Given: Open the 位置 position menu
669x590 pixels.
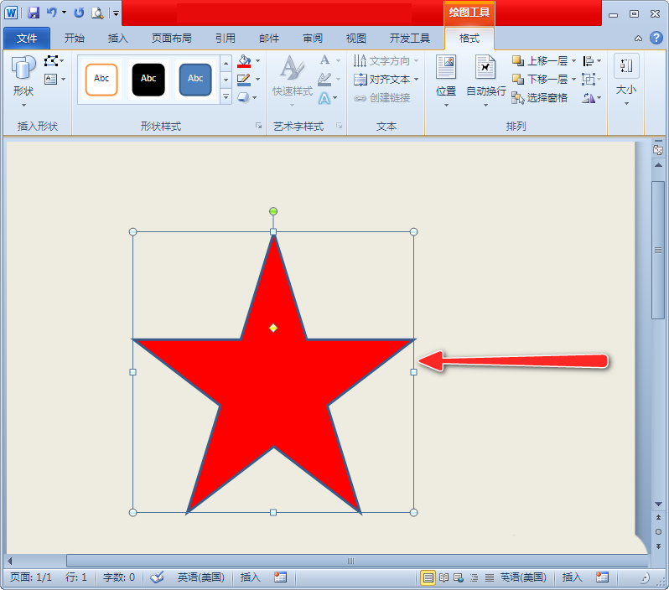Looking at the screenshot, I should [x=446, y=81].
